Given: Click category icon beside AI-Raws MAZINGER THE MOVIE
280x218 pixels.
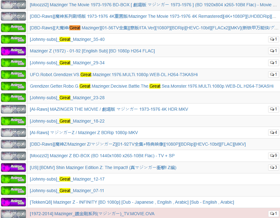Looking at the screenshot, I should tap(13, 109).
